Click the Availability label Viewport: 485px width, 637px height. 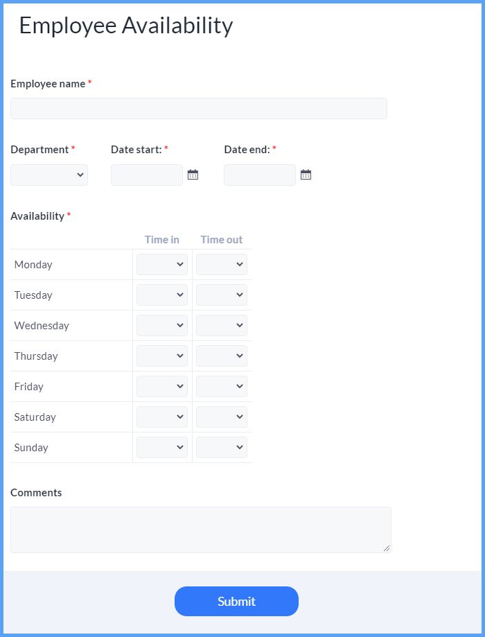point(37,216)
